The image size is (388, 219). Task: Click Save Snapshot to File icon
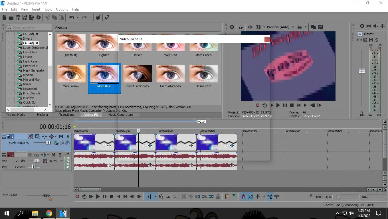click(x=320, y=27)
